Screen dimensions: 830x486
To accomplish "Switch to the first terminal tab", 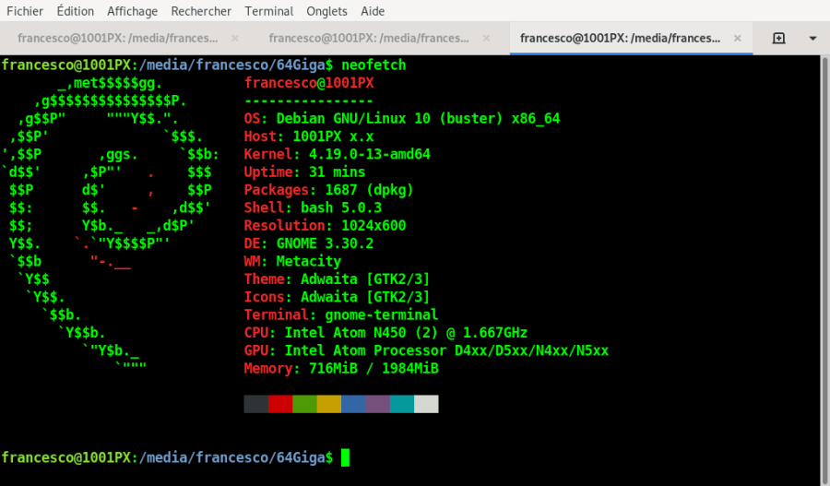I will point(118,38).
